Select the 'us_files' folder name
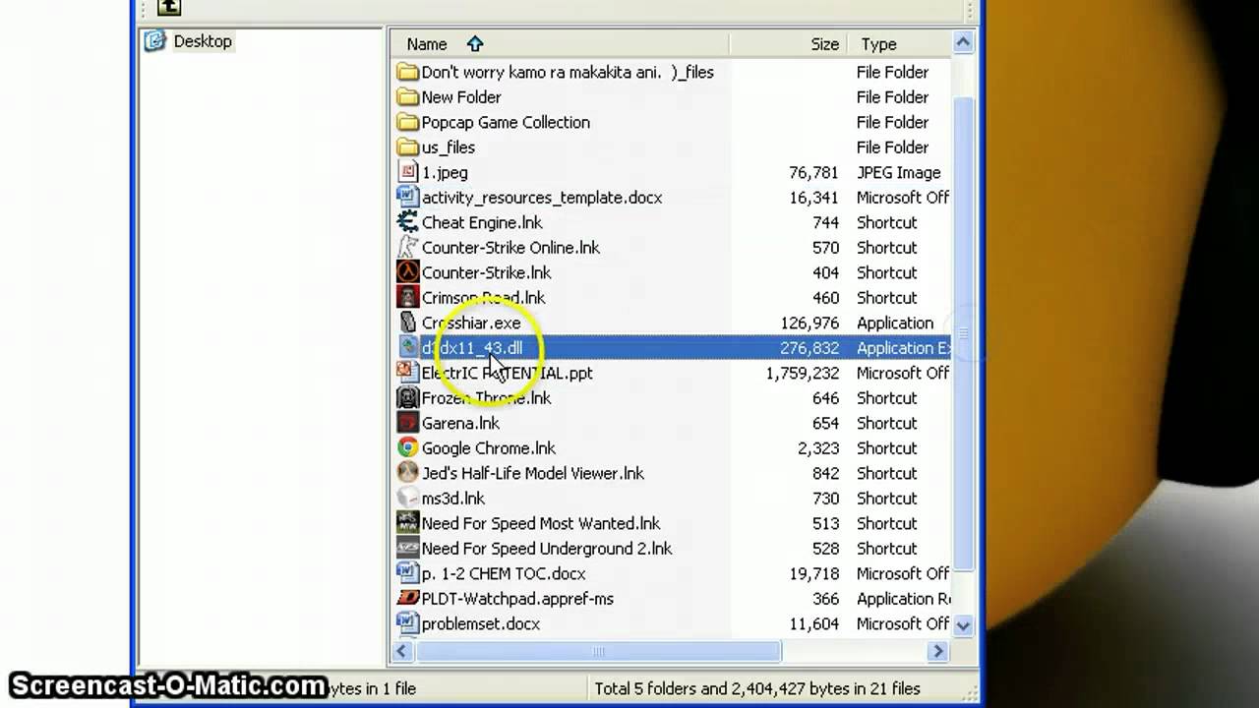This screenshot has width=1259, height=708. click(x=449, y=147)
